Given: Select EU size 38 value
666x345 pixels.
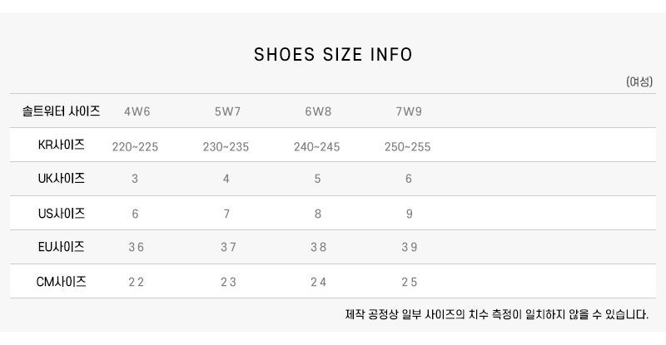Looking at the screenshot, I should (319, 248).
